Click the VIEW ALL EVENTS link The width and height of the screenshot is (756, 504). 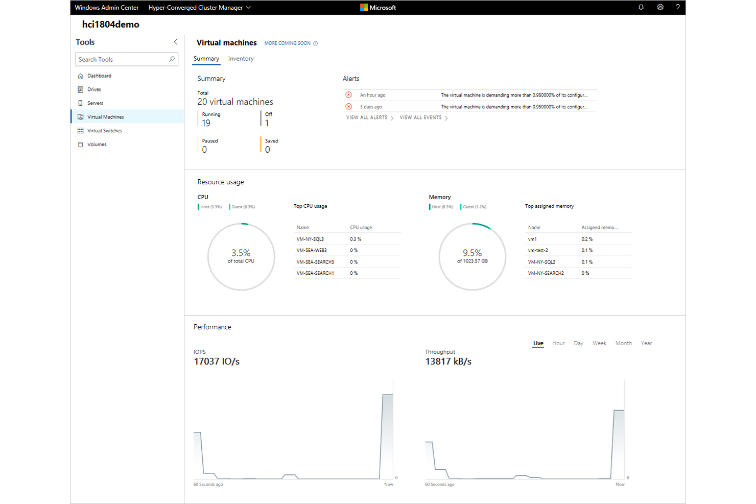click(x=420, y=117)
